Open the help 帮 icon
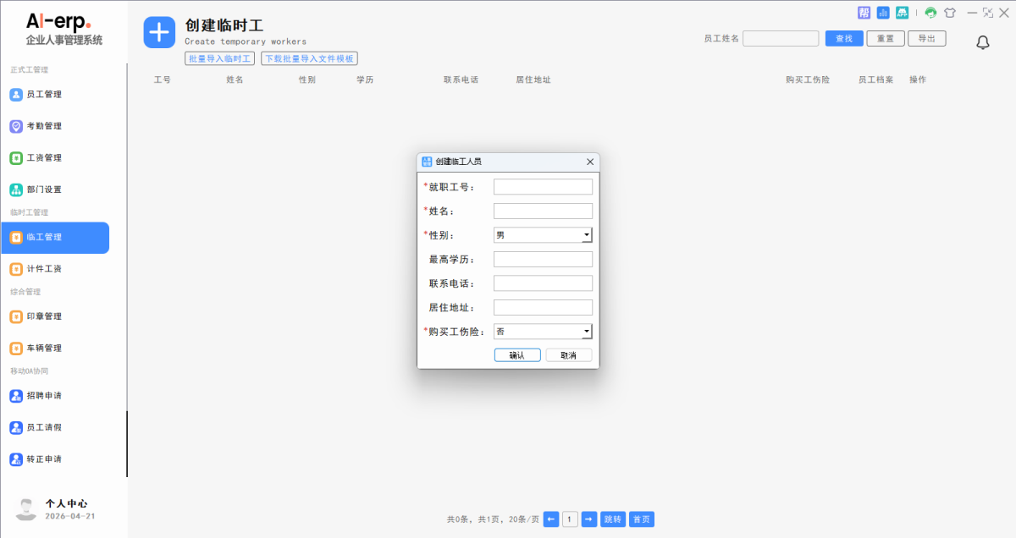Screen dimensions: 1016x538 [864, 13]
